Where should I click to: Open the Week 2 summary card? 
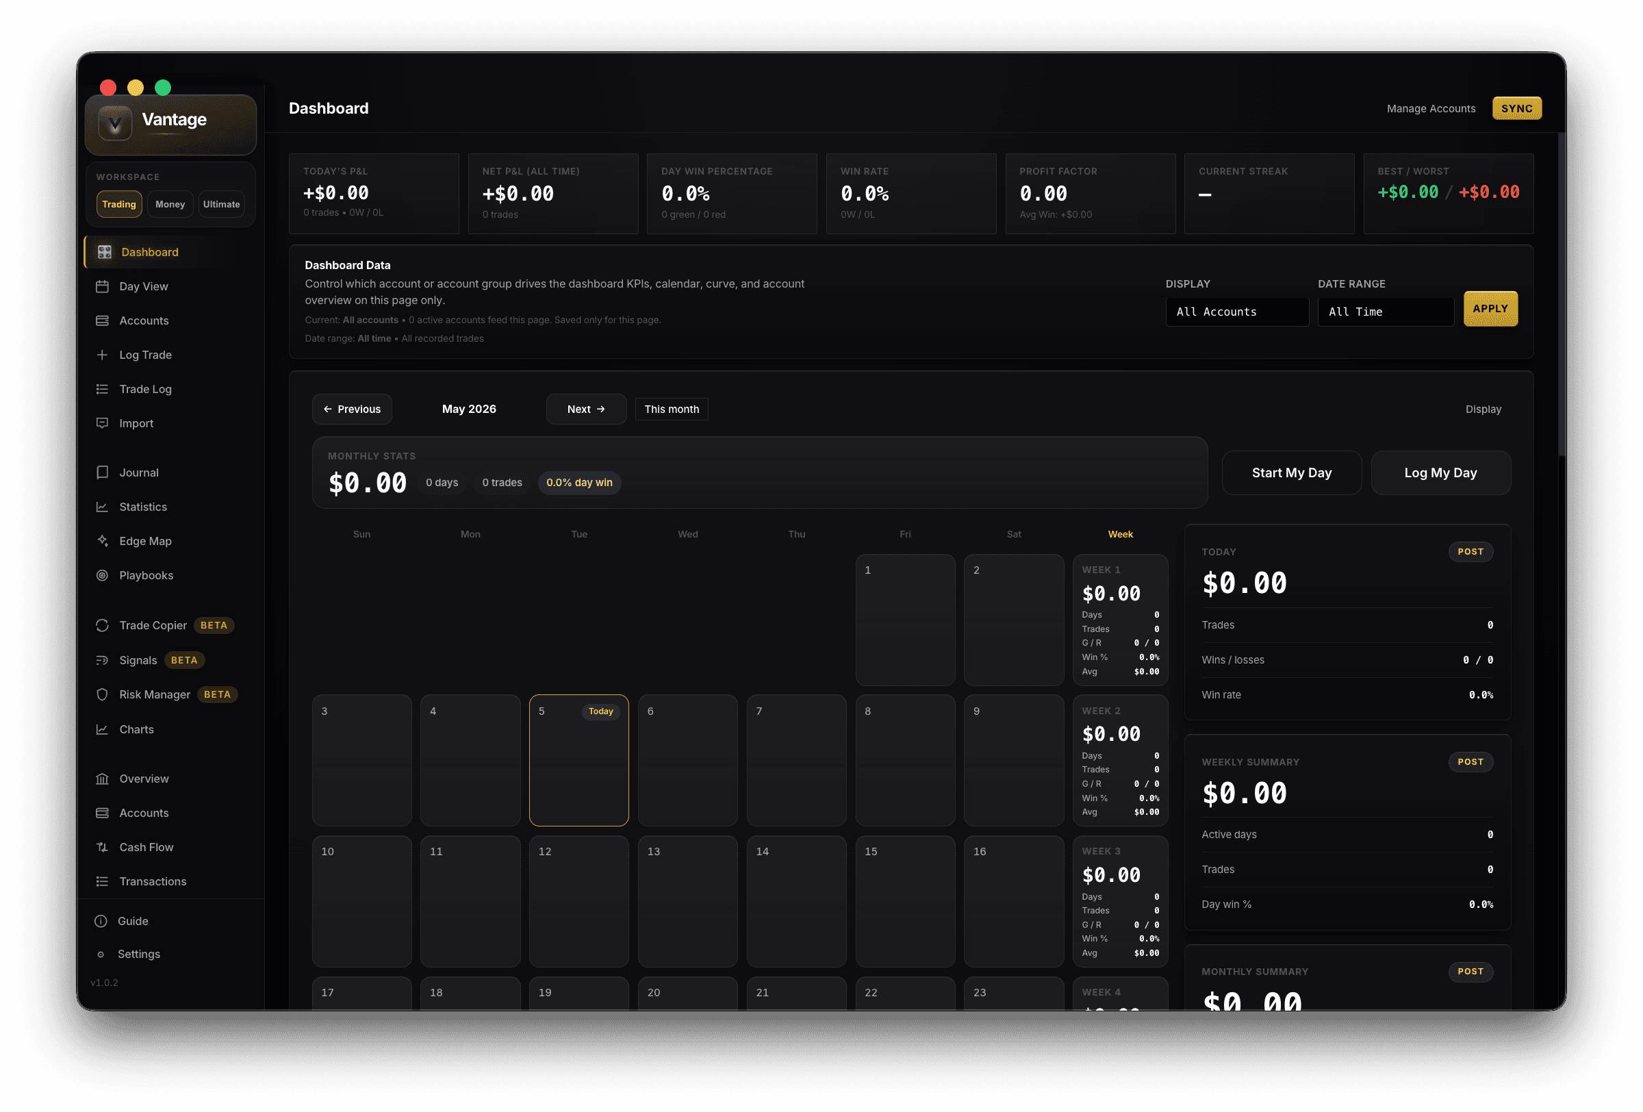(1120, 761)
